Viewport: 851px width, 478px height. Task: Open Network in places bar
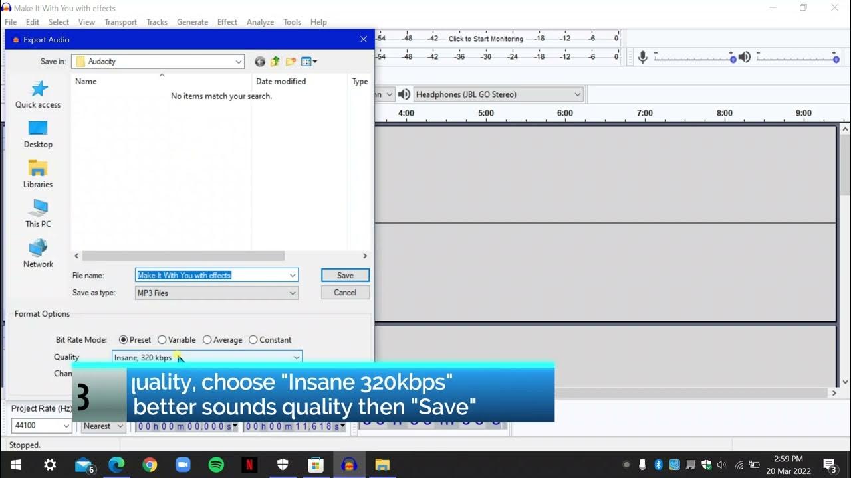click(38, 254)
